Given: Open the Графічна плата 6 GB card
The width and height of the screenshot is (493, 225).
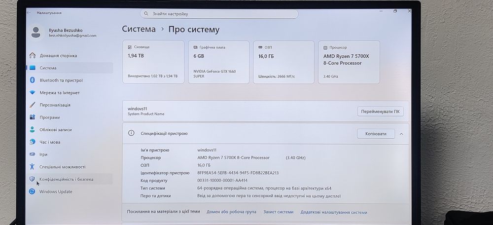Looking at the screenshot, I should 219,62.
